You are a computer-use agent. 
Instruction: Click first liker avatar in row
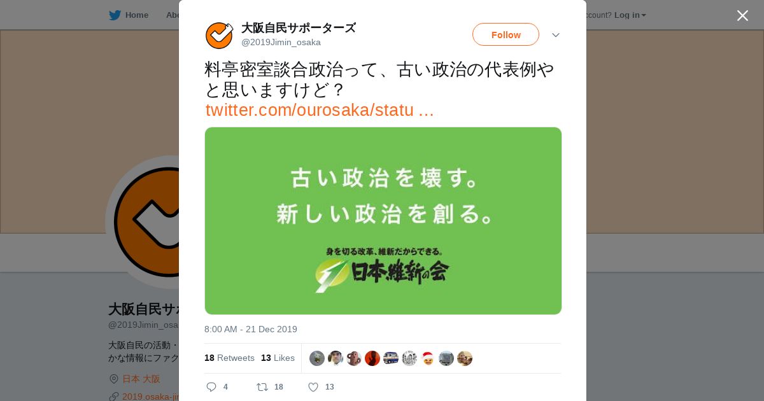click(317, 358)
